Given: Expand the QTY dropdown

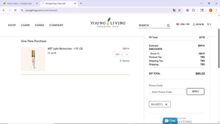Looking at the screenshot, I should pyautogui.click(x=121, y=54).
